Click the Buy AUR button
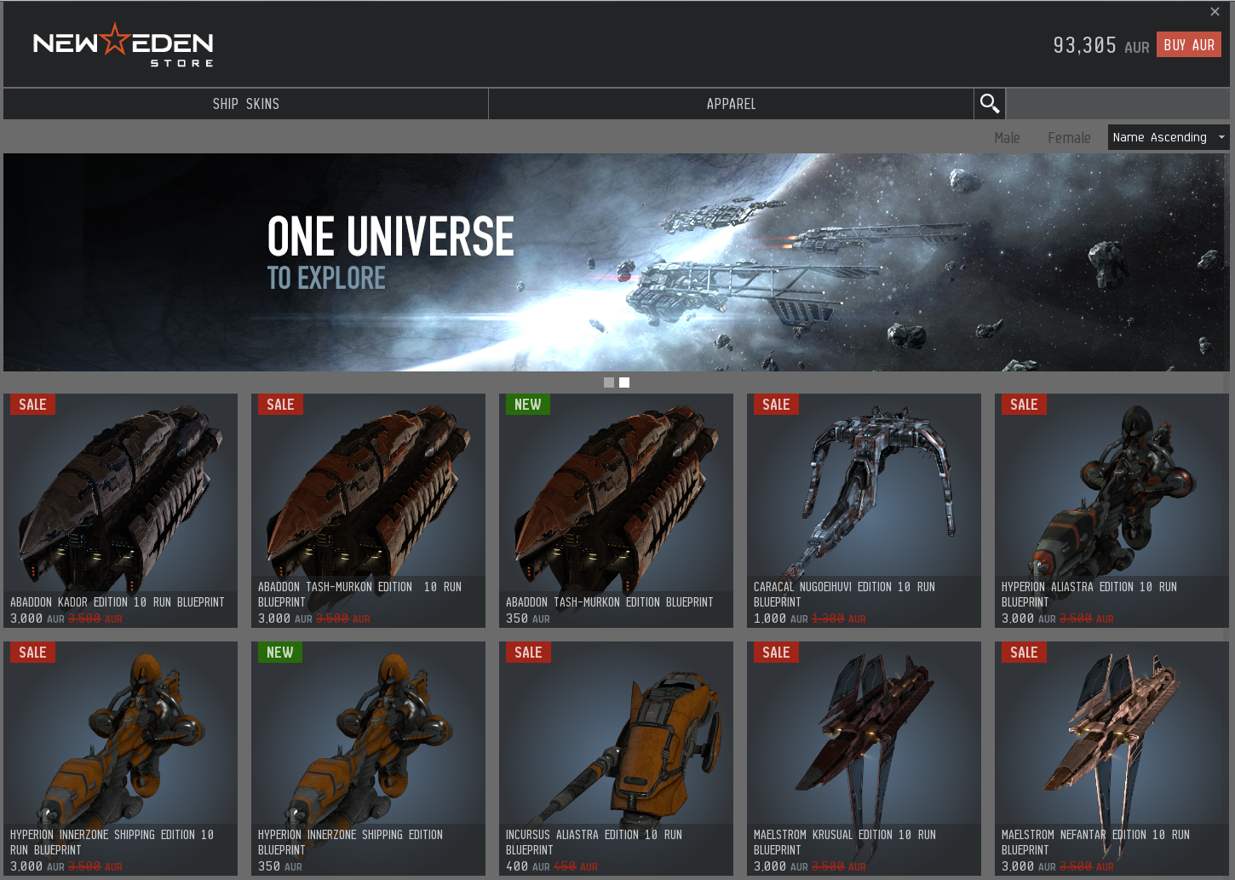Screen dimensions: 1235x880 click(x=1189, y=45)
